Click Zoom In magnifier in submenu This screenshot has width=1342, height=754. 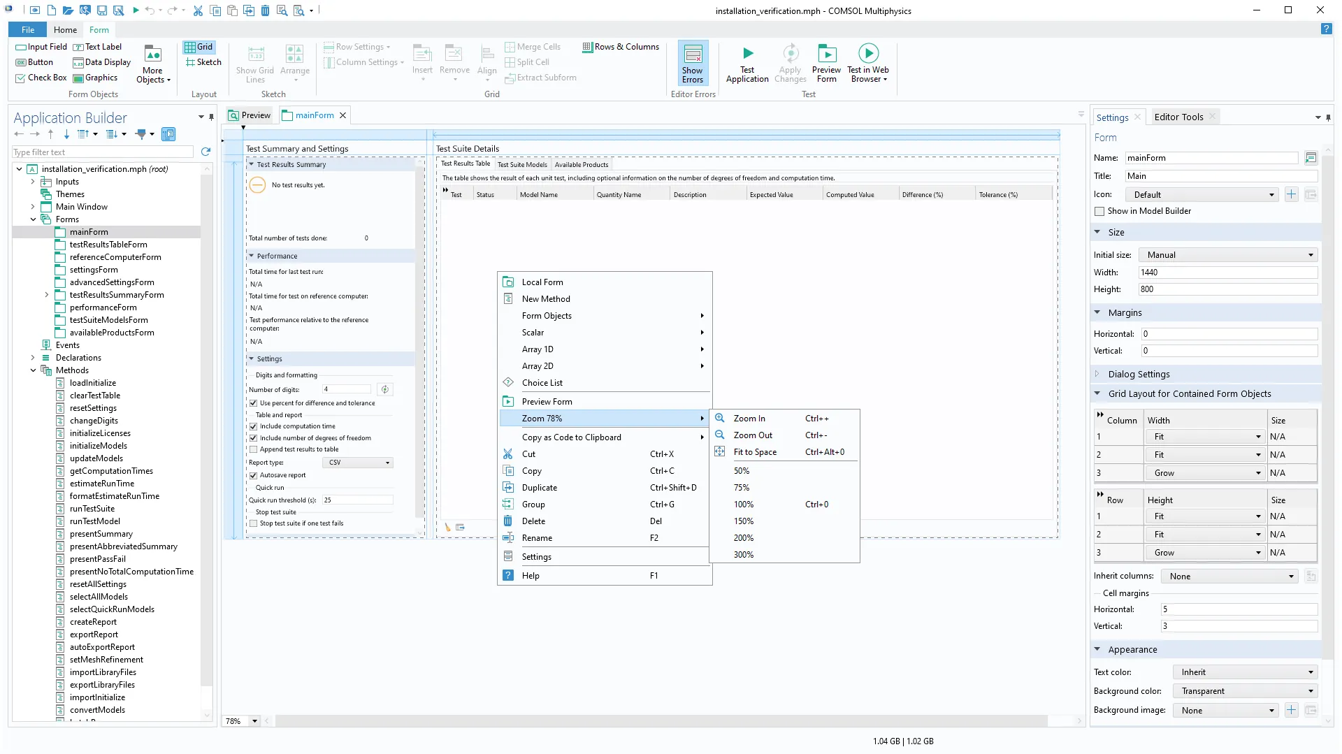pyautogui.click(x=719, y=418)
